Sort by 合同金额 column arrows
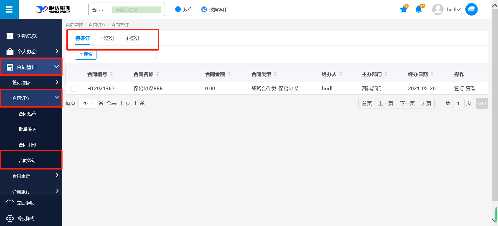Image resolution: width=498 pixels, height=226 pixels. [229, 74]
